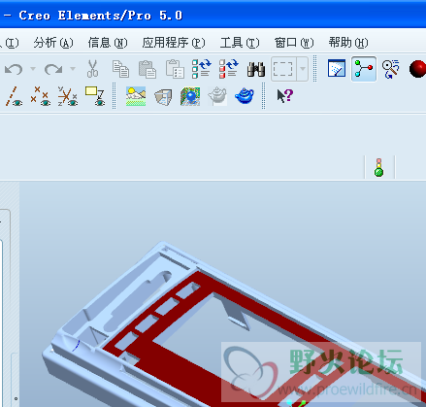Toggle datum axis display
Screen dimensions: 426x407
pos(14,96)
